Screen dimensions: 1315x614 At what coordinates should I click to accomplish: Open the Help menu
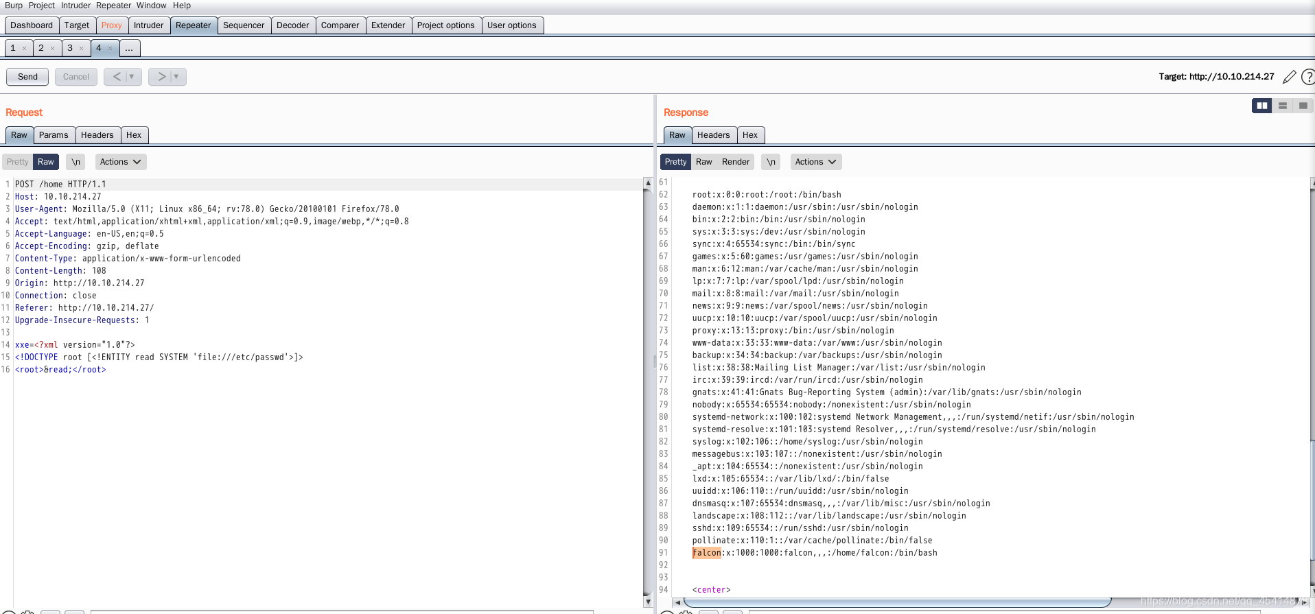[x=182, y=5]
